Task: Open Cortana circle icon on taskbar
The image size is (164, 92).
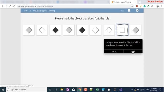Action: click(x=50, y=90)
